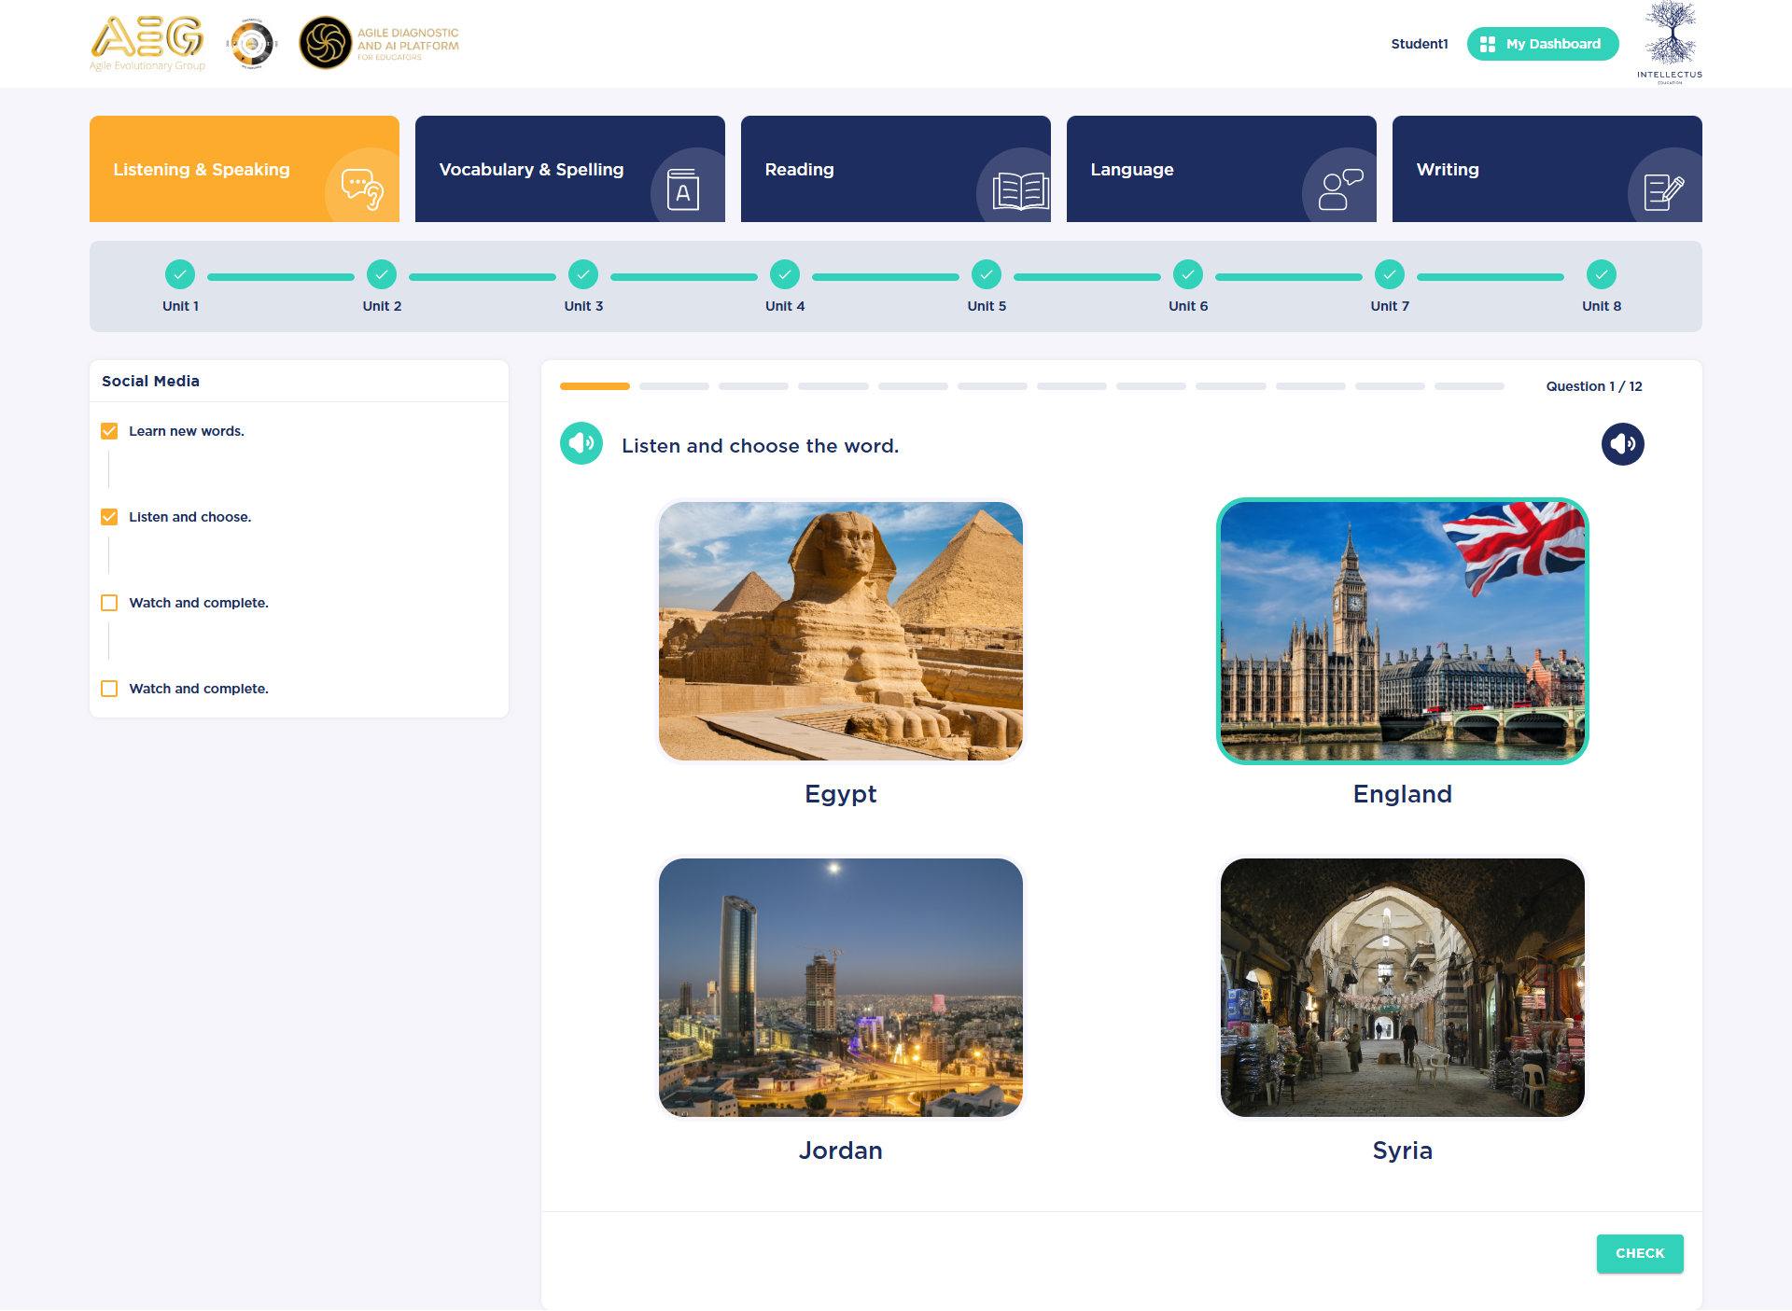Click the Unit 8 label
Image resolution: width=1792 pixels, height=1311 pixels.
tap(1602, 306)
